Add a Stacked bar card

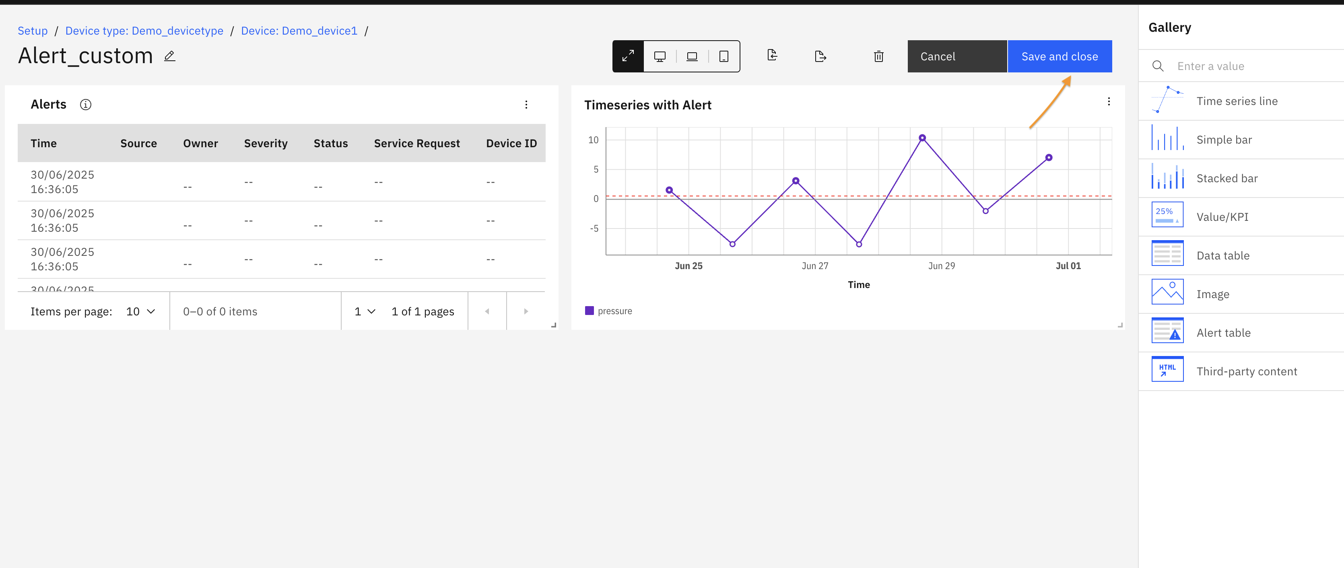(x=1241, y=178)
